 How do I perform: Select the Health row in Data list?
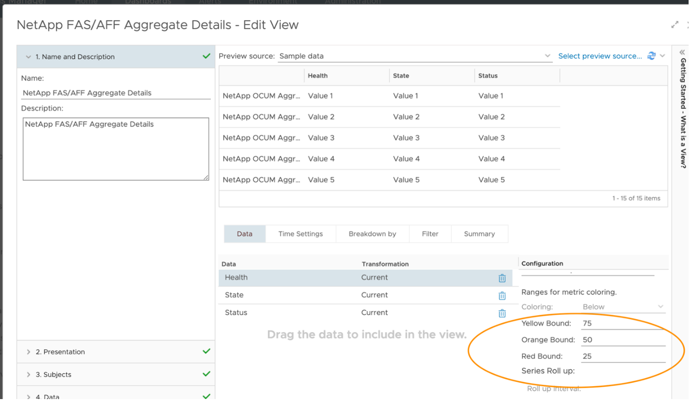(365, 278)
